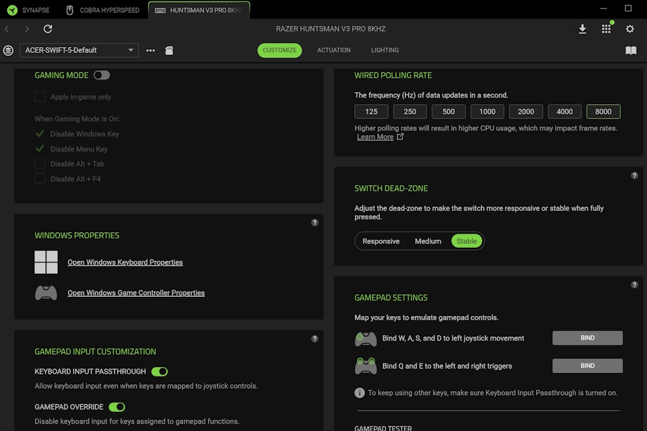Go back with the left arrow
This screenshot has height=431, width=647.
pos(7,29)
